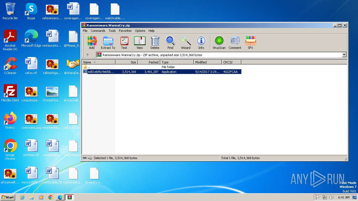Sort by Packed column header
Screen dimensions: 358x201
pyautogui.click(x=149, y=62)
